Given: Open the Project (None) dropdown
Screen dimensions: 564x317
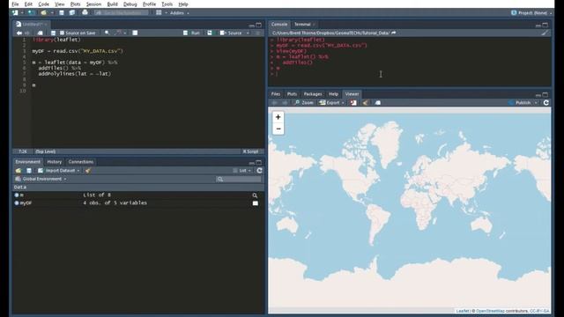Looking at the screenshot, I should click(531, 12).
